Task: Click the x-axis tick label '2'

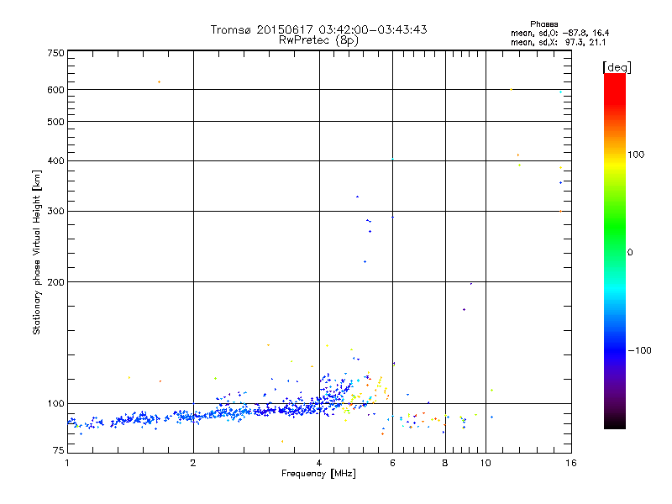Action: coord(193,463)
